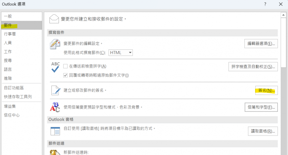Click the 簽名(N)... button
Image resolution: width=288 pixels, height=155 pixels.
coord(267,90)
